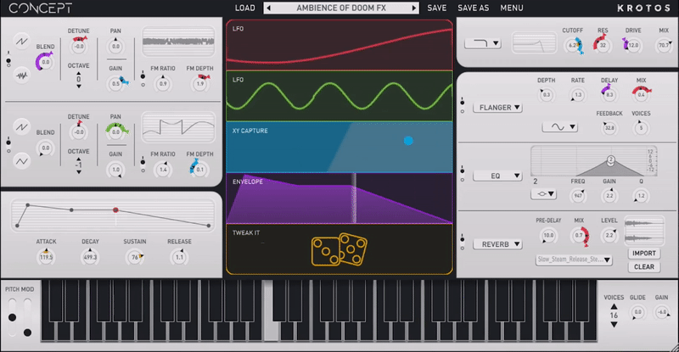This screenshot has width=679, height=352.
Task: Click the filter Res knob
Action: coord(603,45)
